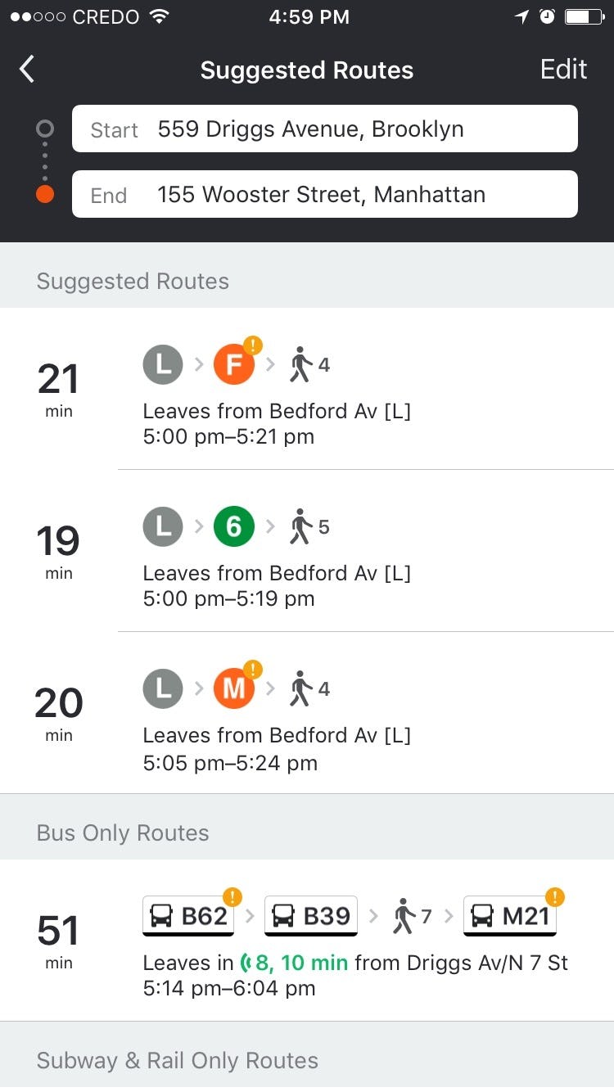Tap the Bus Only Routes header
The height and width of the screenshot is (1092, 614).
coord(123,833)
